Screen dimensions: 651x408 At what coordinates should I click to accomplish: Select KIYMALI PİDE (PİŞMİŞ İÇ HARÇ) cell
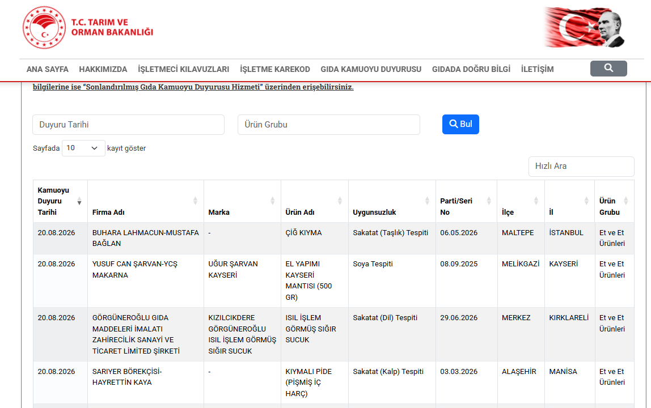coord(314,382)
